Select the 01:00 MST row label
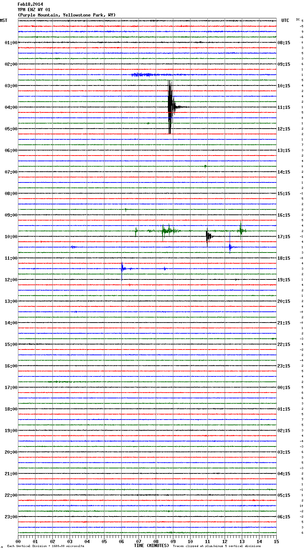305x551 pixels. click(x=11, y=43)
